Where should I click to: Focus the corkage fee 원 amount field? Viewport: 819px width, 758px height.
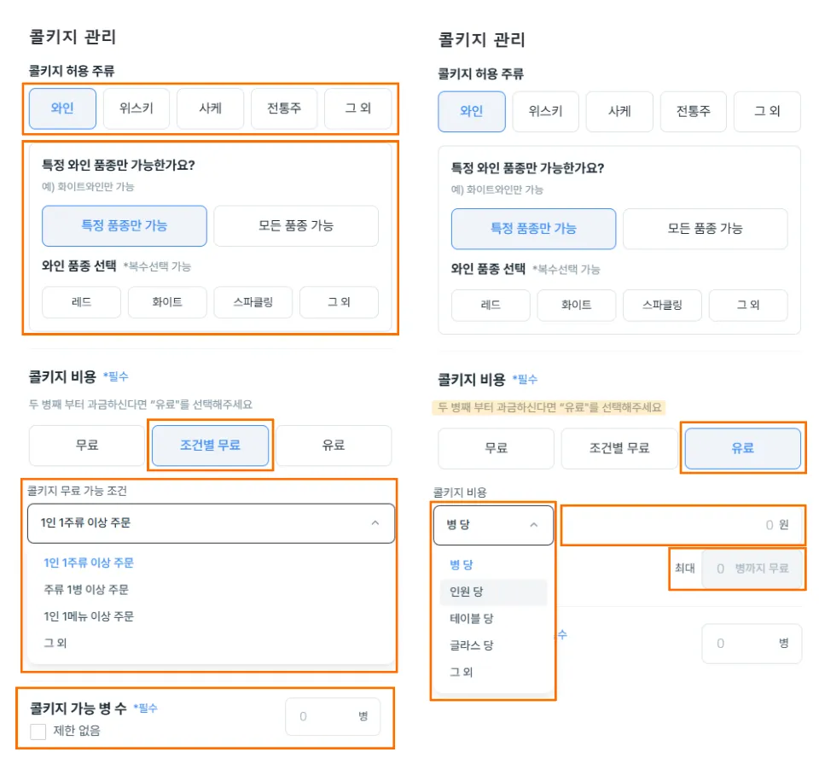[x=682, y=525]
